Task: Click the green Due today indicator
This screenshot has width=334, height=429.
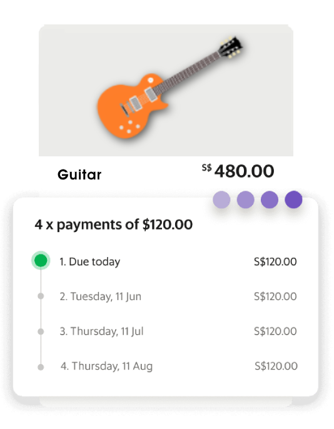Action: click(41, 260)
